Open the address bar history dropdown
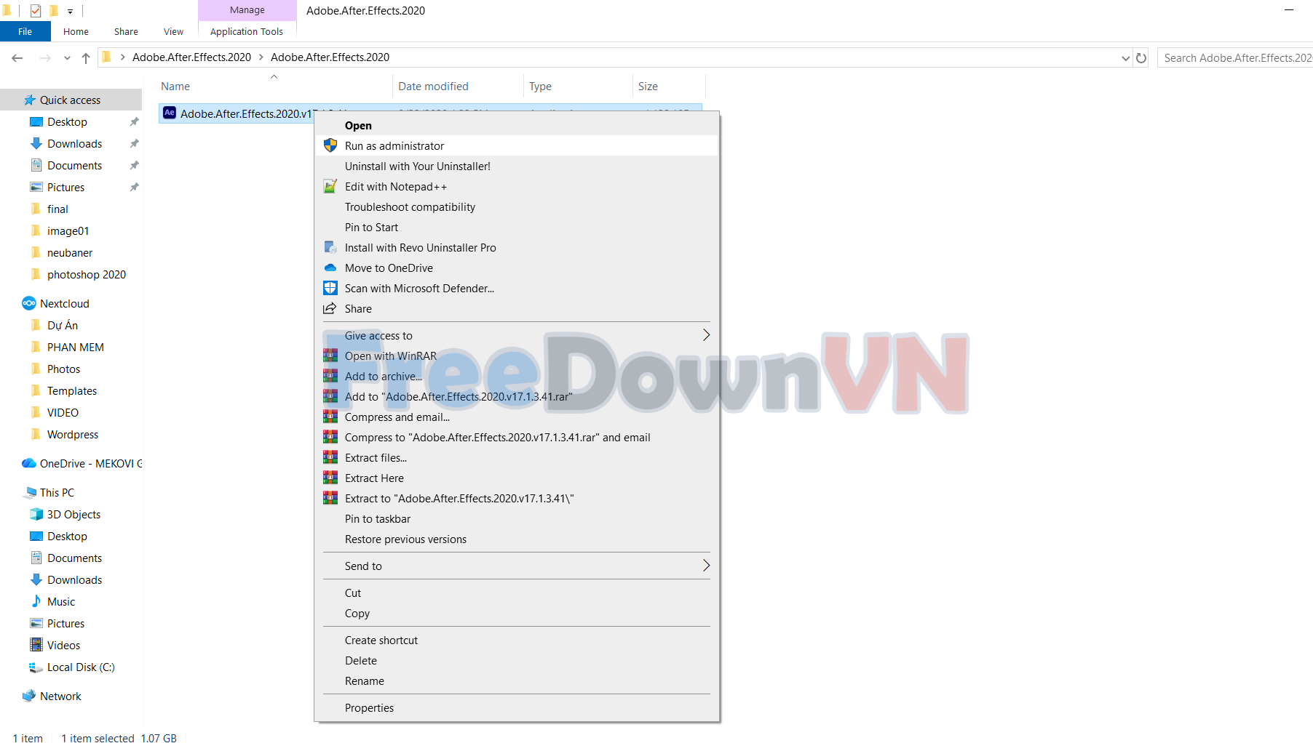1313x743 pixels. [x=1125, y=58]
